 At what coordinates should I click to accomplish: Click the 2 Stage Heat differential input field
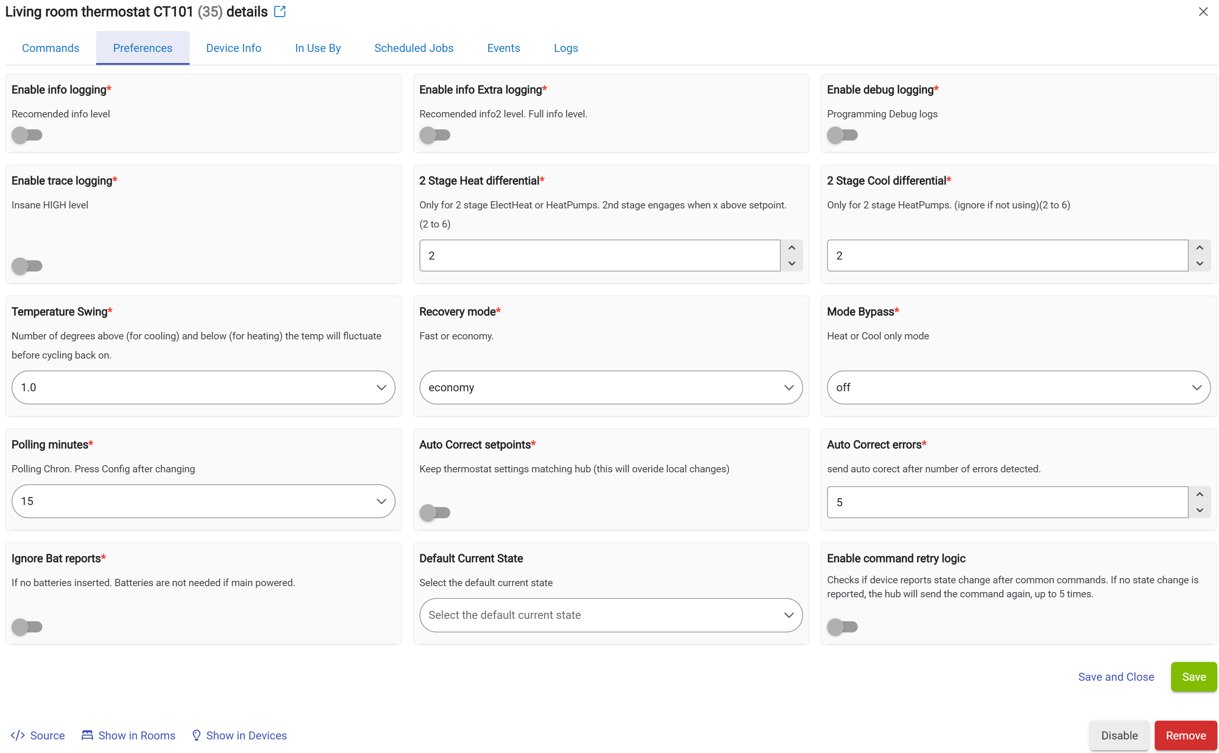599,256
